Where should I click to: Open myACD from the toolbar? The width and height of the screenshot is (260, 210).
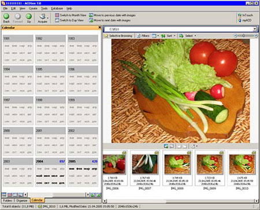point(245,20)
